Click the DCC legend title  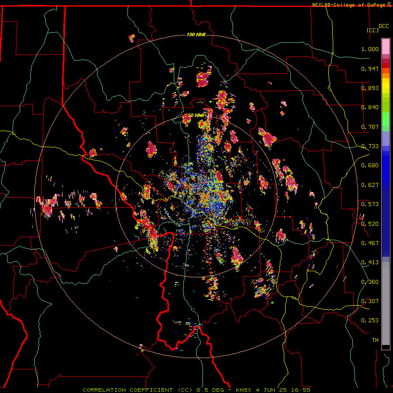click(383, 26)
